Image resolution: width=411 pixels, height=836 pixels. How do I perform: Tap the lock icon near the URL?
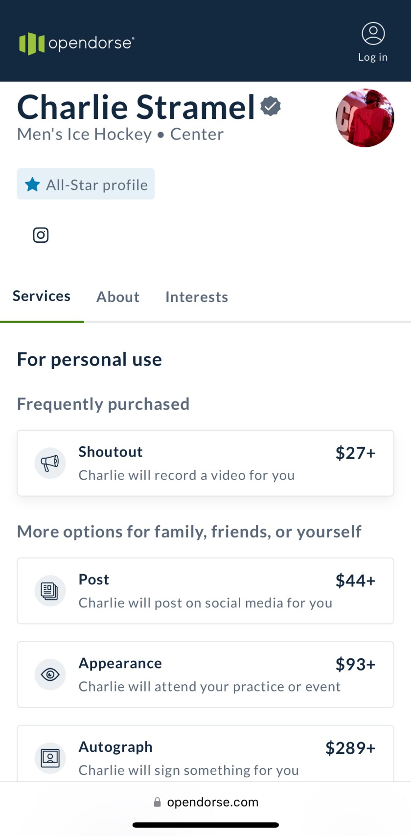pyautogui.click(x=157, y=802)
